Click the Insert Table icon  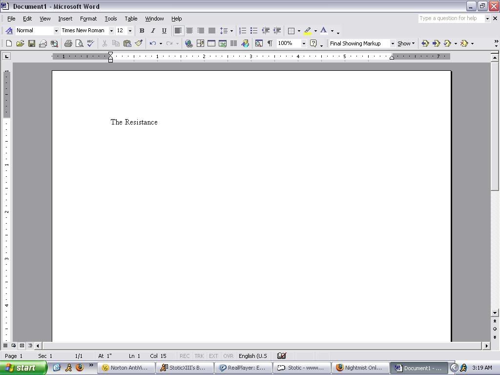(211, 43)
